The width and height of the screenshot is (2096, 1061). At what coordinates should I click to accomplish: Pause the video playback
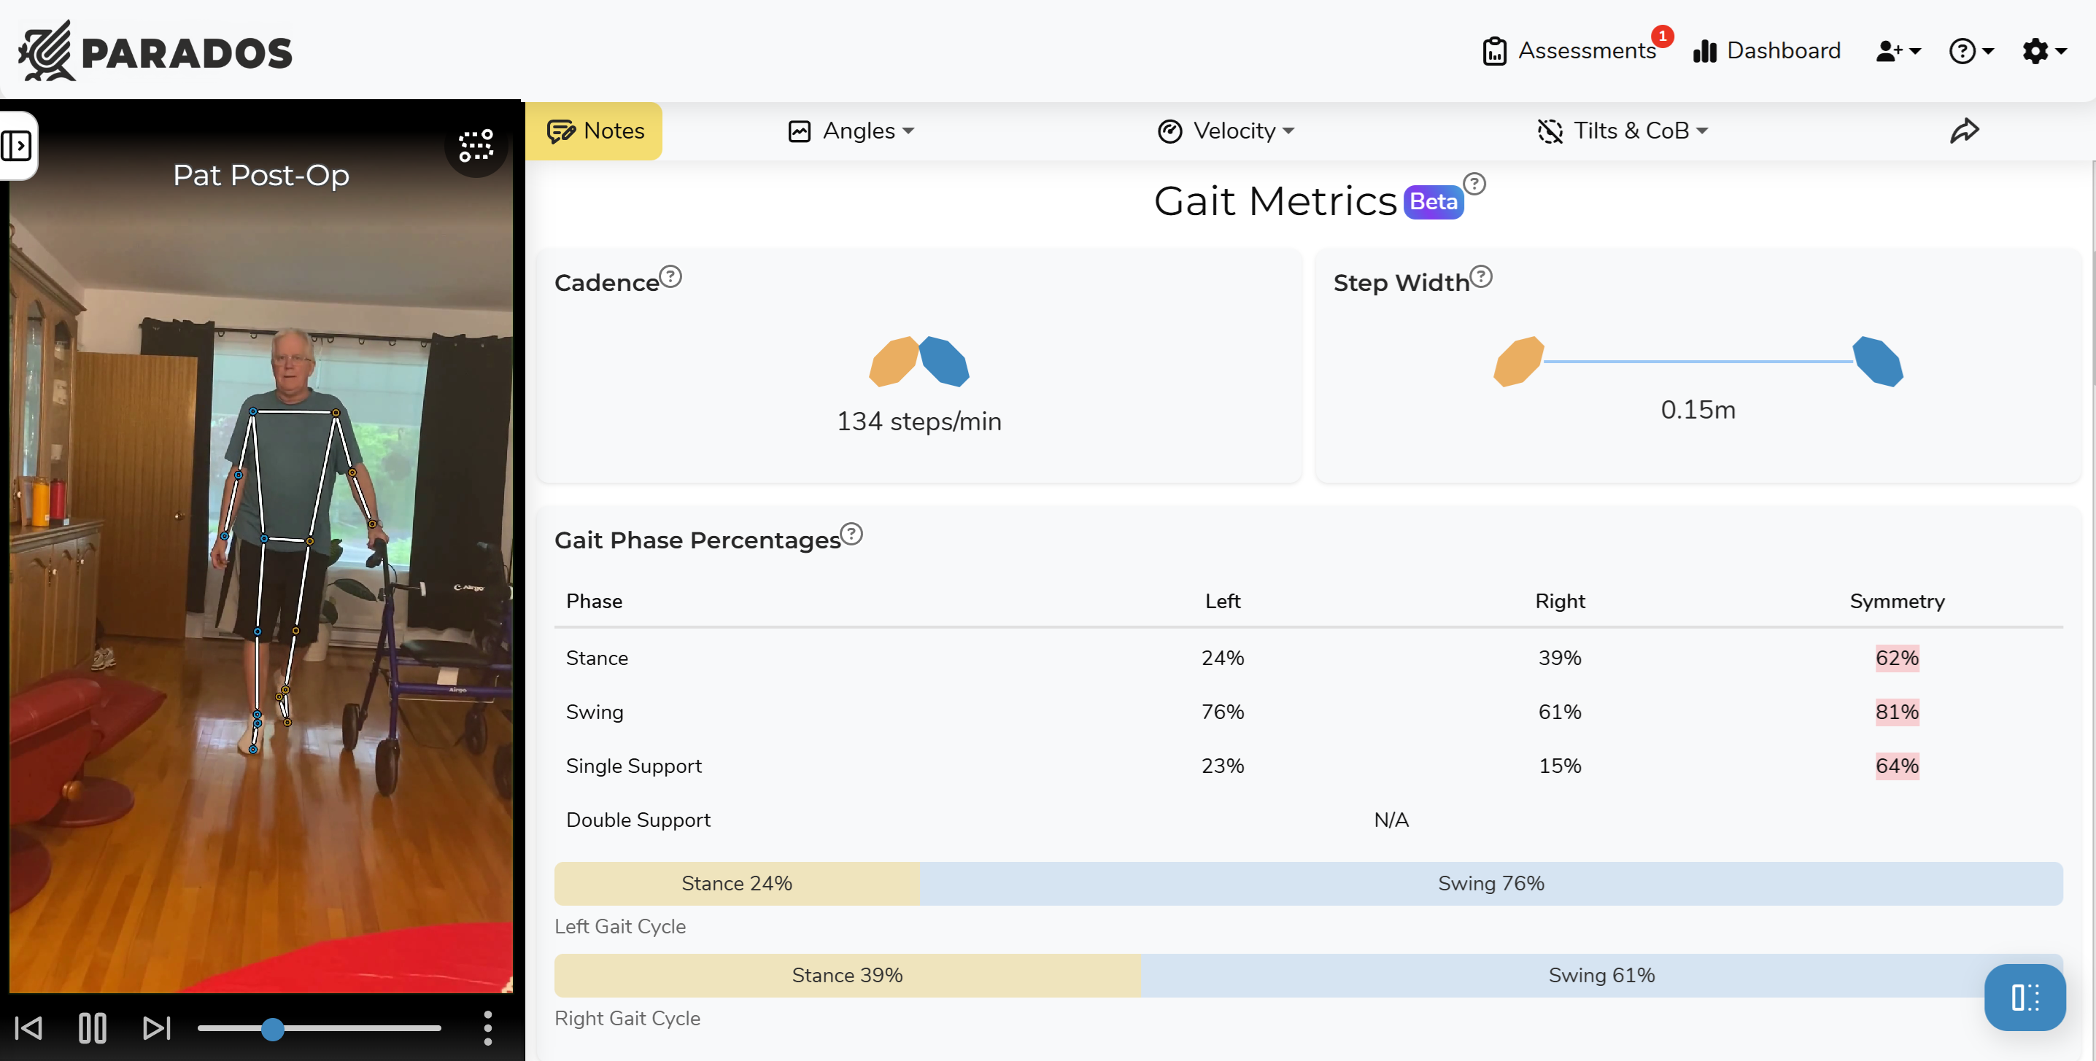[93, 1027]
